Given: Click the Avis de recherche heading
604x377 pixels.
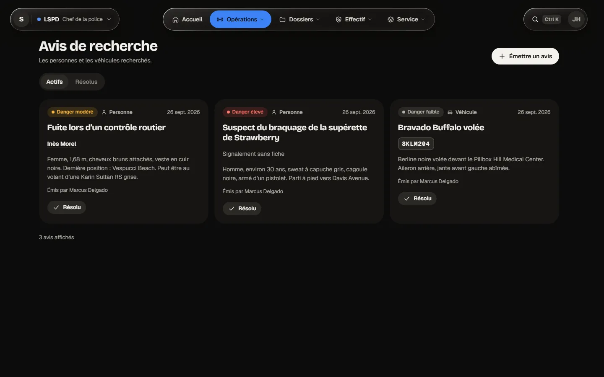Looking at the screenshot, I should (x=98, y=46).
